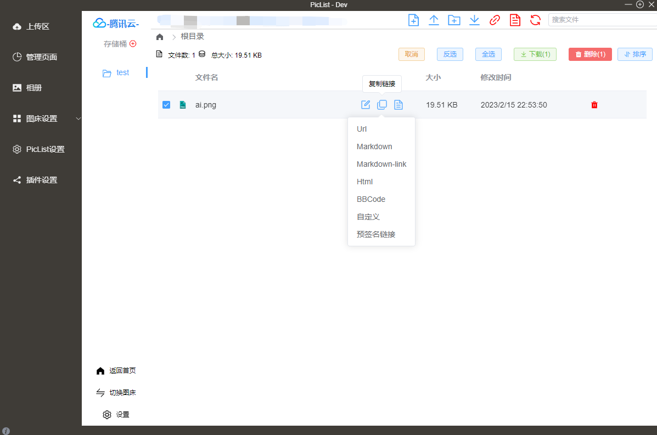Click the ai.png file type icon
This screenshot has height=435, width=657.
(183, 105)
